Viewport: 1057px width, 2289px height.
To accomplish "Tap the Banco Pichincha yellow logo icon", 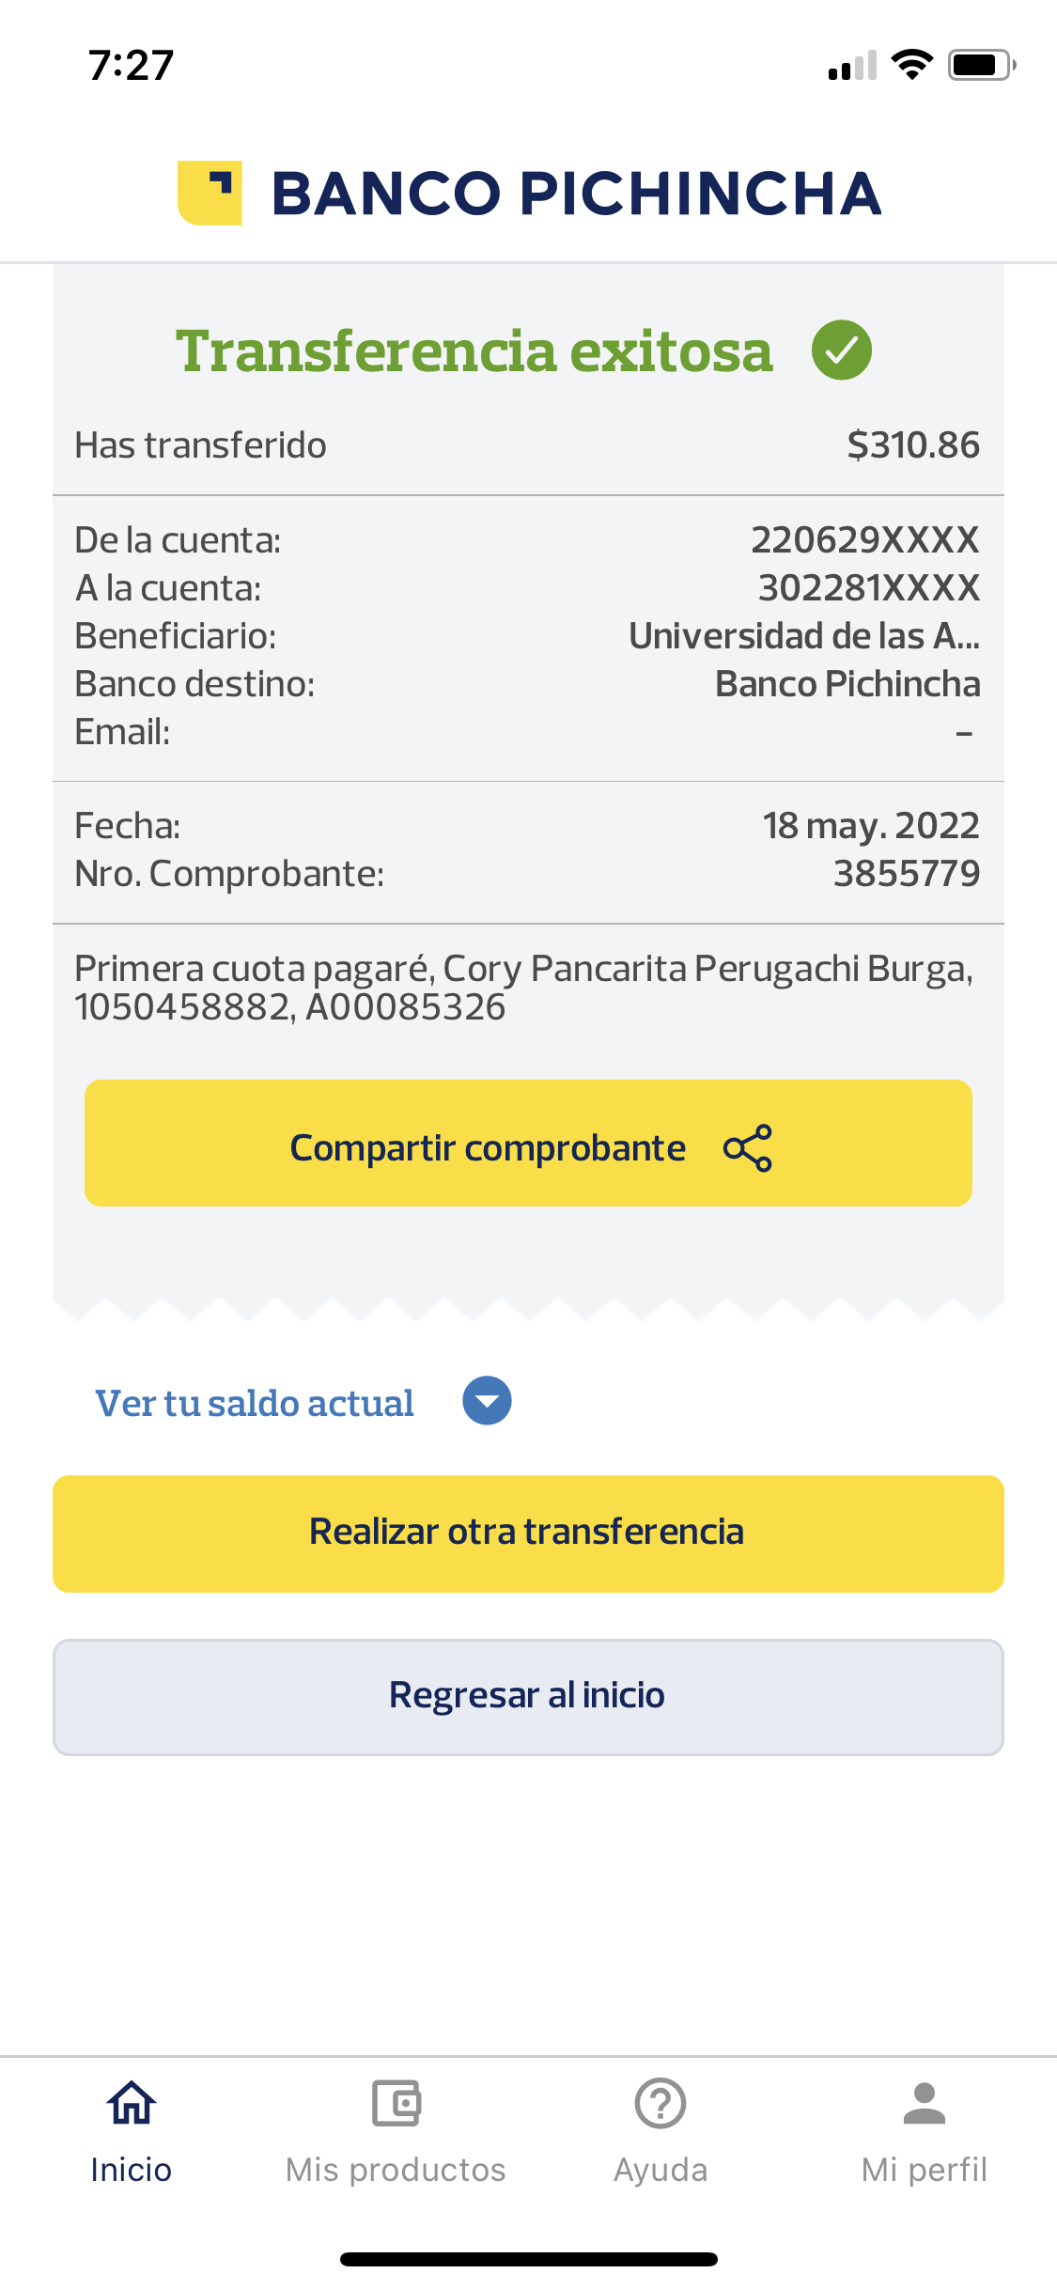I will coord(210,193).
